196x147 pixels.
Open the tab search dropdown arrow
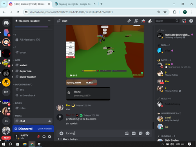click(x=4, y=4)
